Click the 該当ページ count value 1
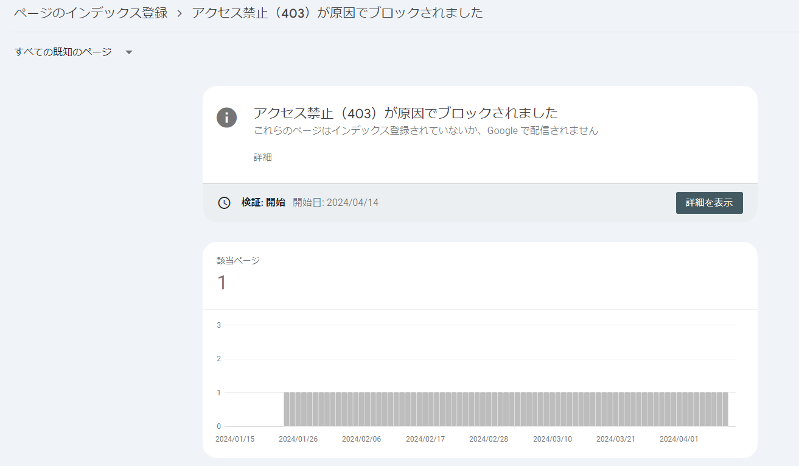 tap(223, 283)
